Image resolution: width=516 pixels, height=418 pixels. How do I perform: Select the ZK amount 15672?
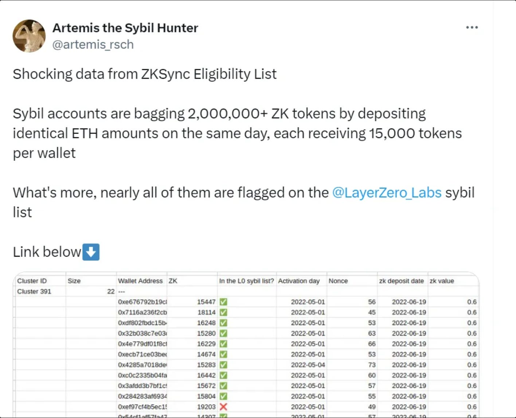click(206, 386)
